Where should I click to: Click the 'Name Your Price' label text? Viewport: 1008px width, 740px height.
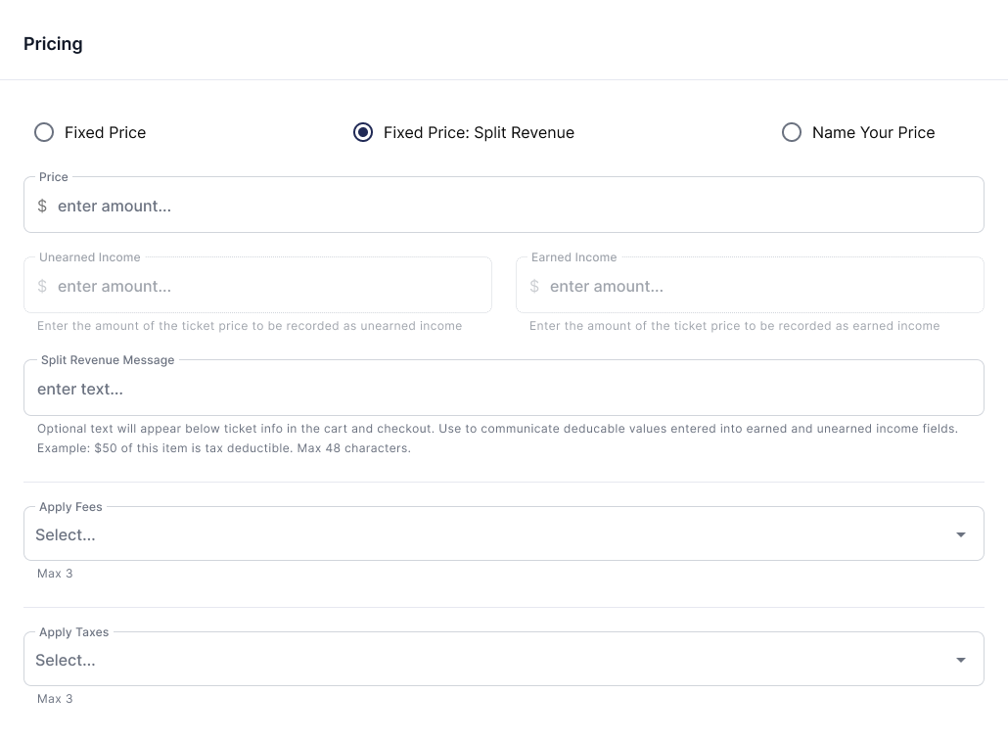tap(874, 132)
